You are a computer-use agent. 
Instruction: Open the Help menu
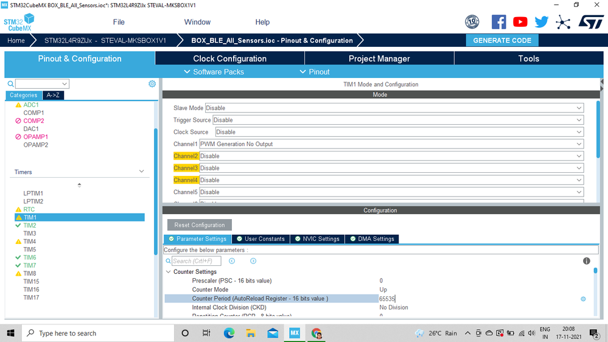coord(262,22)
